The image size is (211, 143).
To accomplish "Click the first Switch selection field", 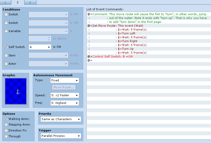I will [x=48, y=14].
